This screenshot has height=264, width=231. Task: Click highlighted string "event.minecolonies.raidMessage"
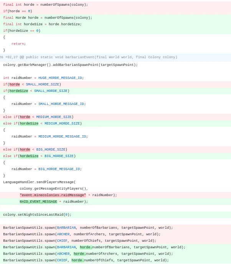click(53, 195)
